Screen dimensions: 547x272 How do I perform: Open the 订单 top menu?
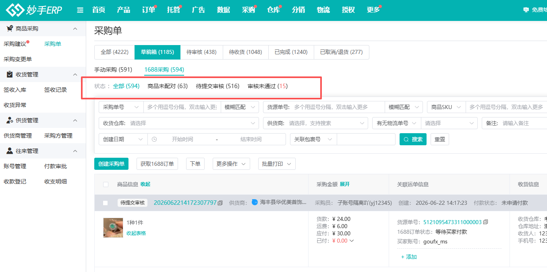pyautogui.click(x=149, y=10)
